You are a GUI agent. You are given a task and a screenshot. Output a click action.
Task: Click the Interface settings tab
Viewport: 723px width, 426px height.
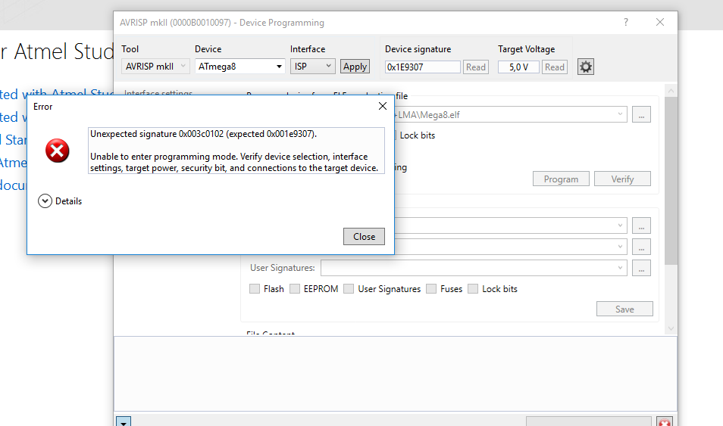[158, 92]
